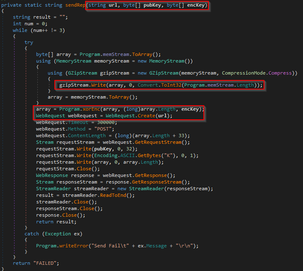Click the "POST" string literal
This screenshot has height=271, width=303.
(x=105, y=128)
